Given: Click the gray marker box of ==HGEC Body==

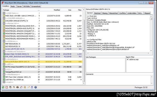Looking at the screenshot, I should pos(4,13).
